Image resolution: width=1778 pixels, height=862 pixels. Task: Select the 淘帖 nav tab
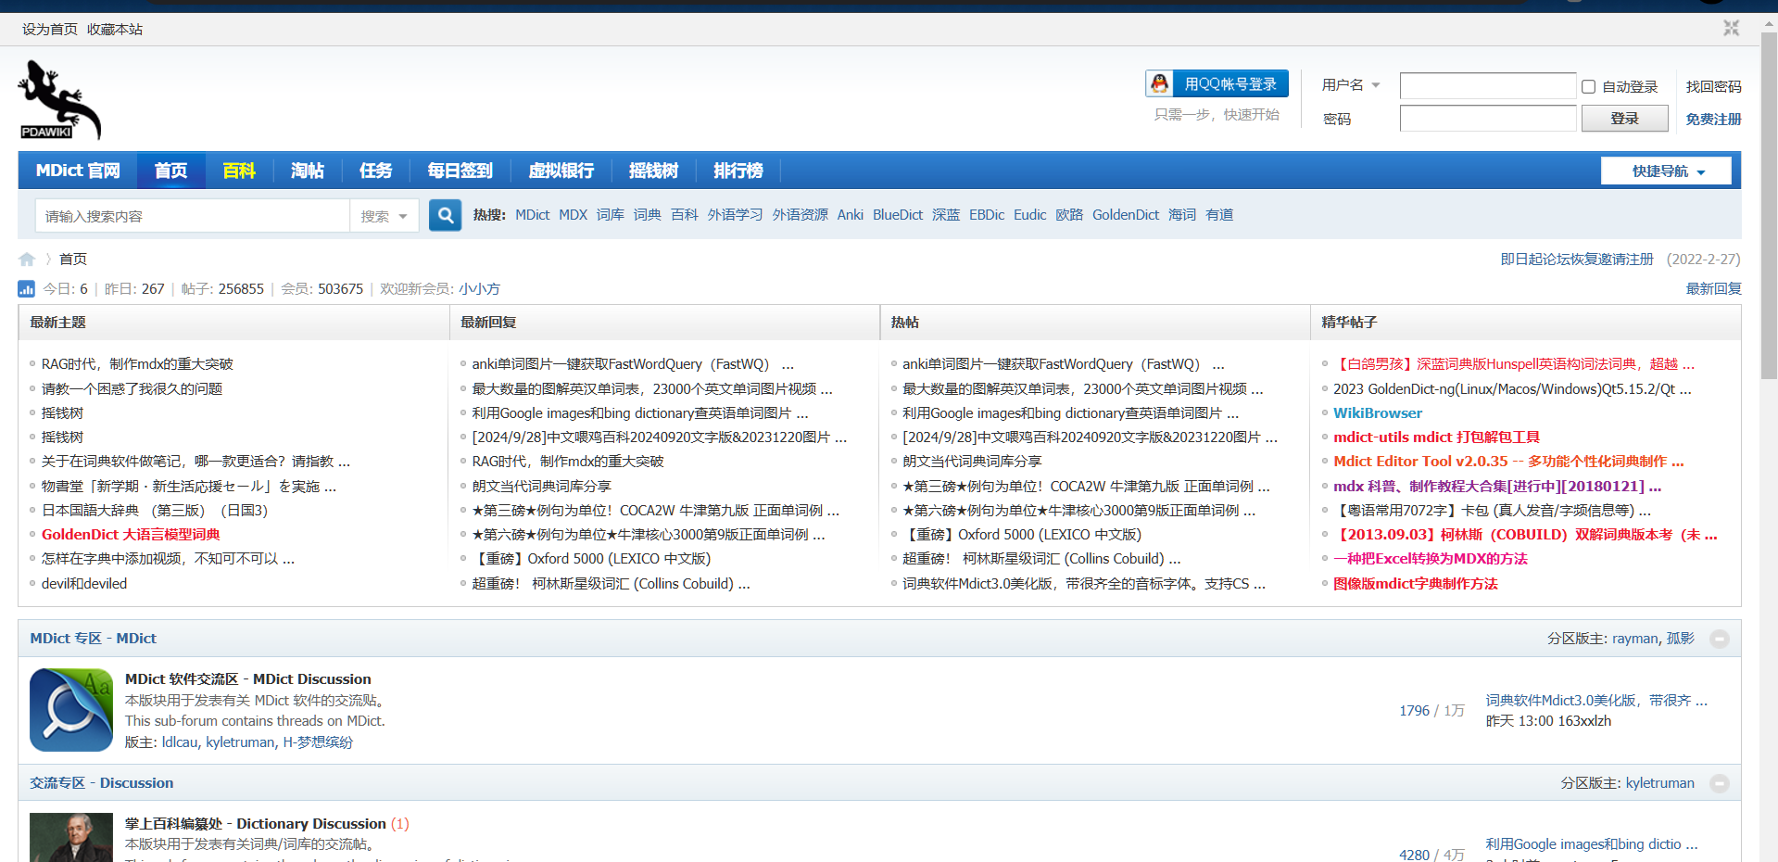[308, 171]
